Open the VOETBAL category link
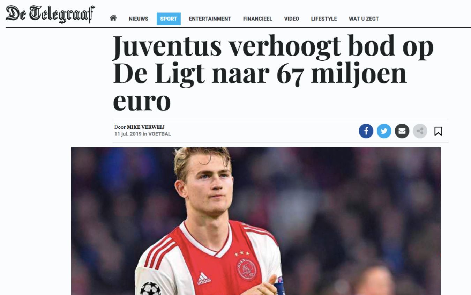The image size is (471, 295). [160, 134]
